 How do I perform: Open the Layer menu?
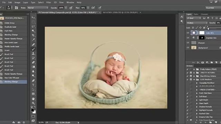(26, 2)
